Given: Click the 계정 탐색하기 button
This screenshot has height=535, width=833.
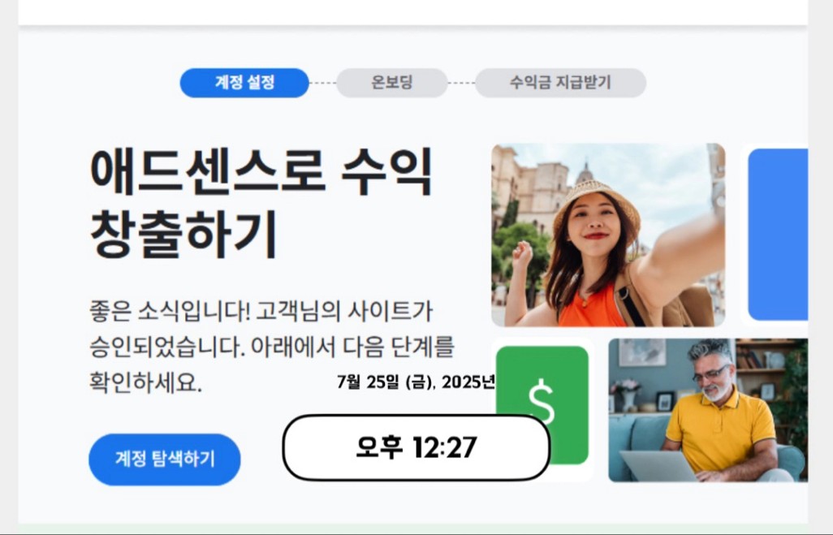Looking at the screenshot, I should 165,459.
